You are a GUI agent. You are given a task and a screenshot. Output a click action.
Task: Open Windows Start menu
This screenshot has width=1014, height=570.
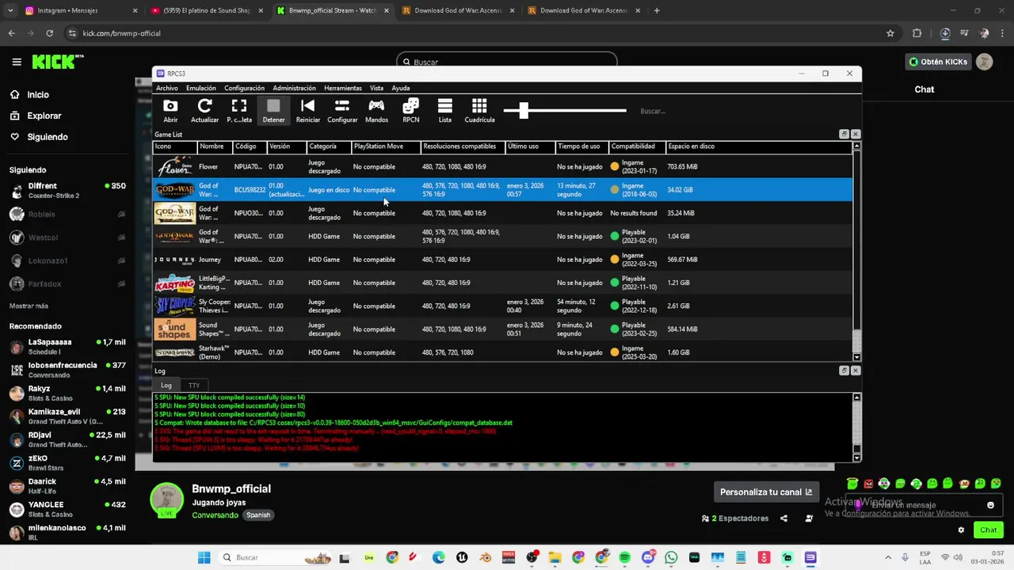tap(204, 557)
